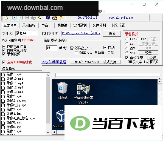This screenshot has width=163, height=141.
Task: Click the video camera toolbar icon
Action: pyautogui.click(x=33, y=18)
